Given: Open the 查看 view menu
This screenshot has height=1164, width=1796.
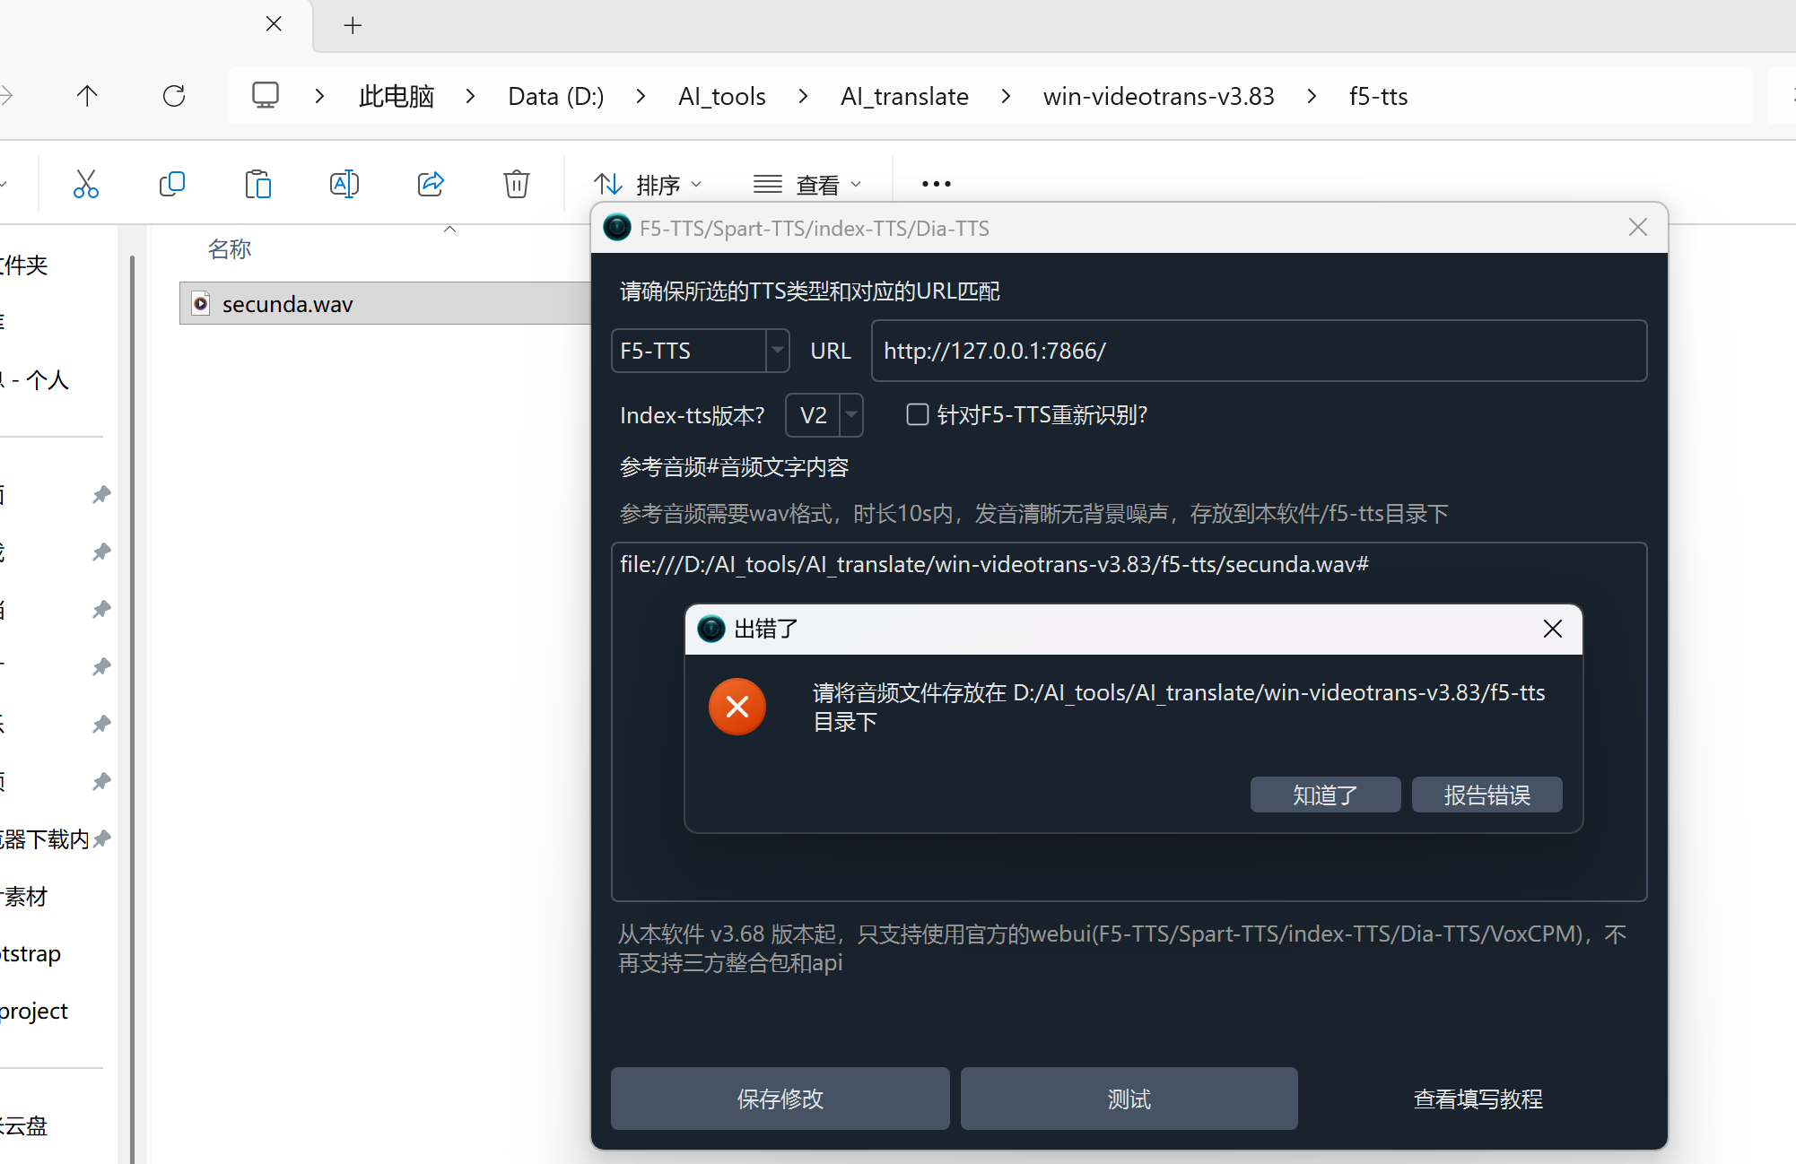Looking at the screenshot, I should [806, 185].
